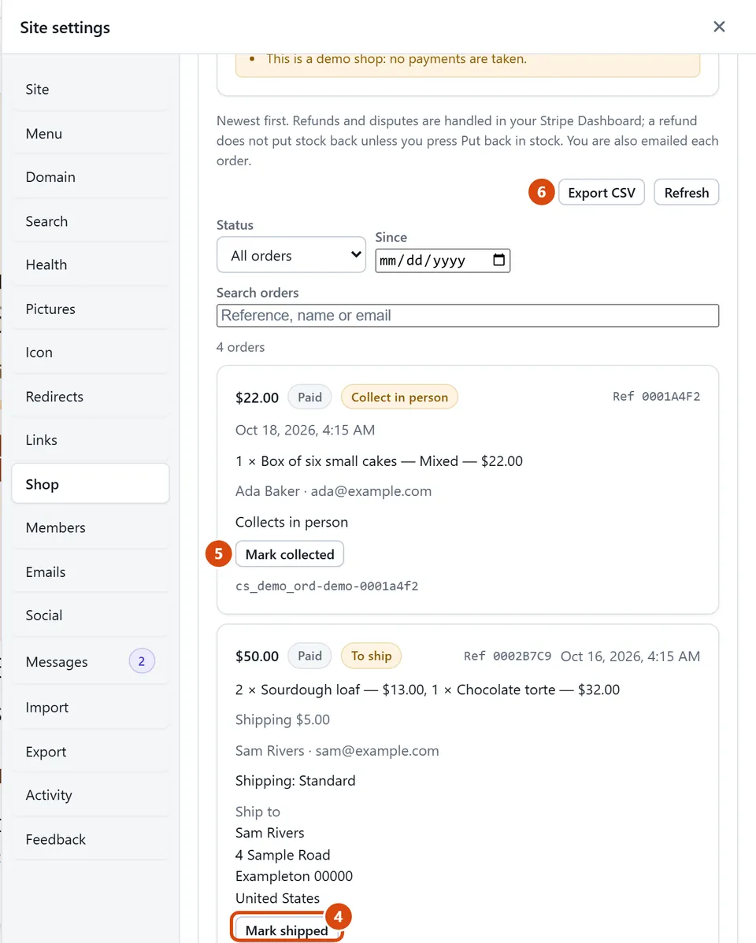This screenshot has height=943, width=756.
Task: Click sam@example.com customer line
Action: [x=337, y=751]
